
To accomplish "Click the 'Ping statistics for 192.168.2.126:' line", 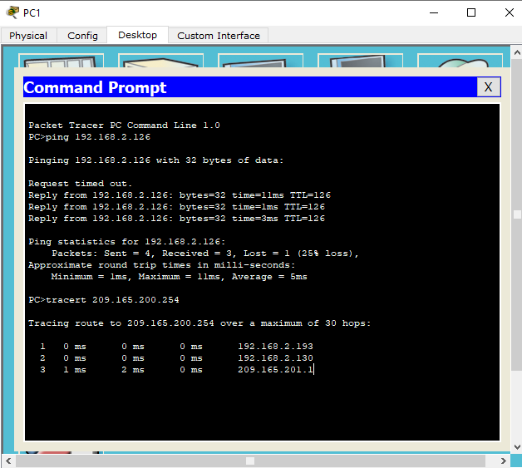I will (x=127, y=242).
